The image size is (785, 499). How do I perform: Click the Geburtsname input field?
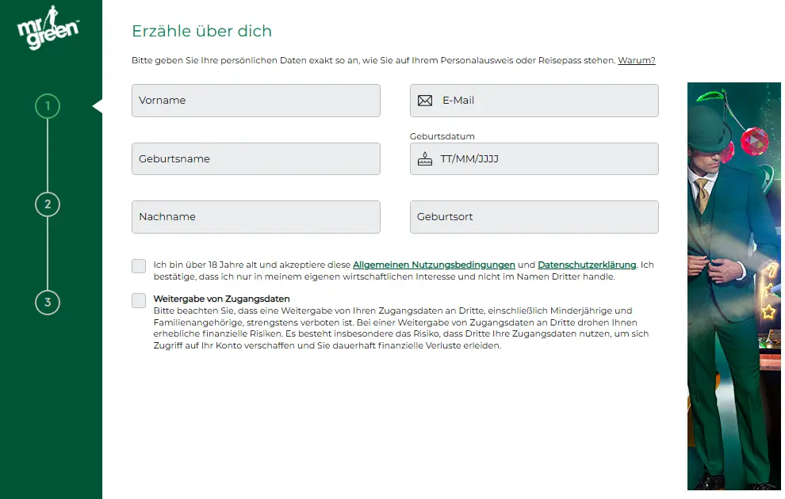tap(255, 158)
